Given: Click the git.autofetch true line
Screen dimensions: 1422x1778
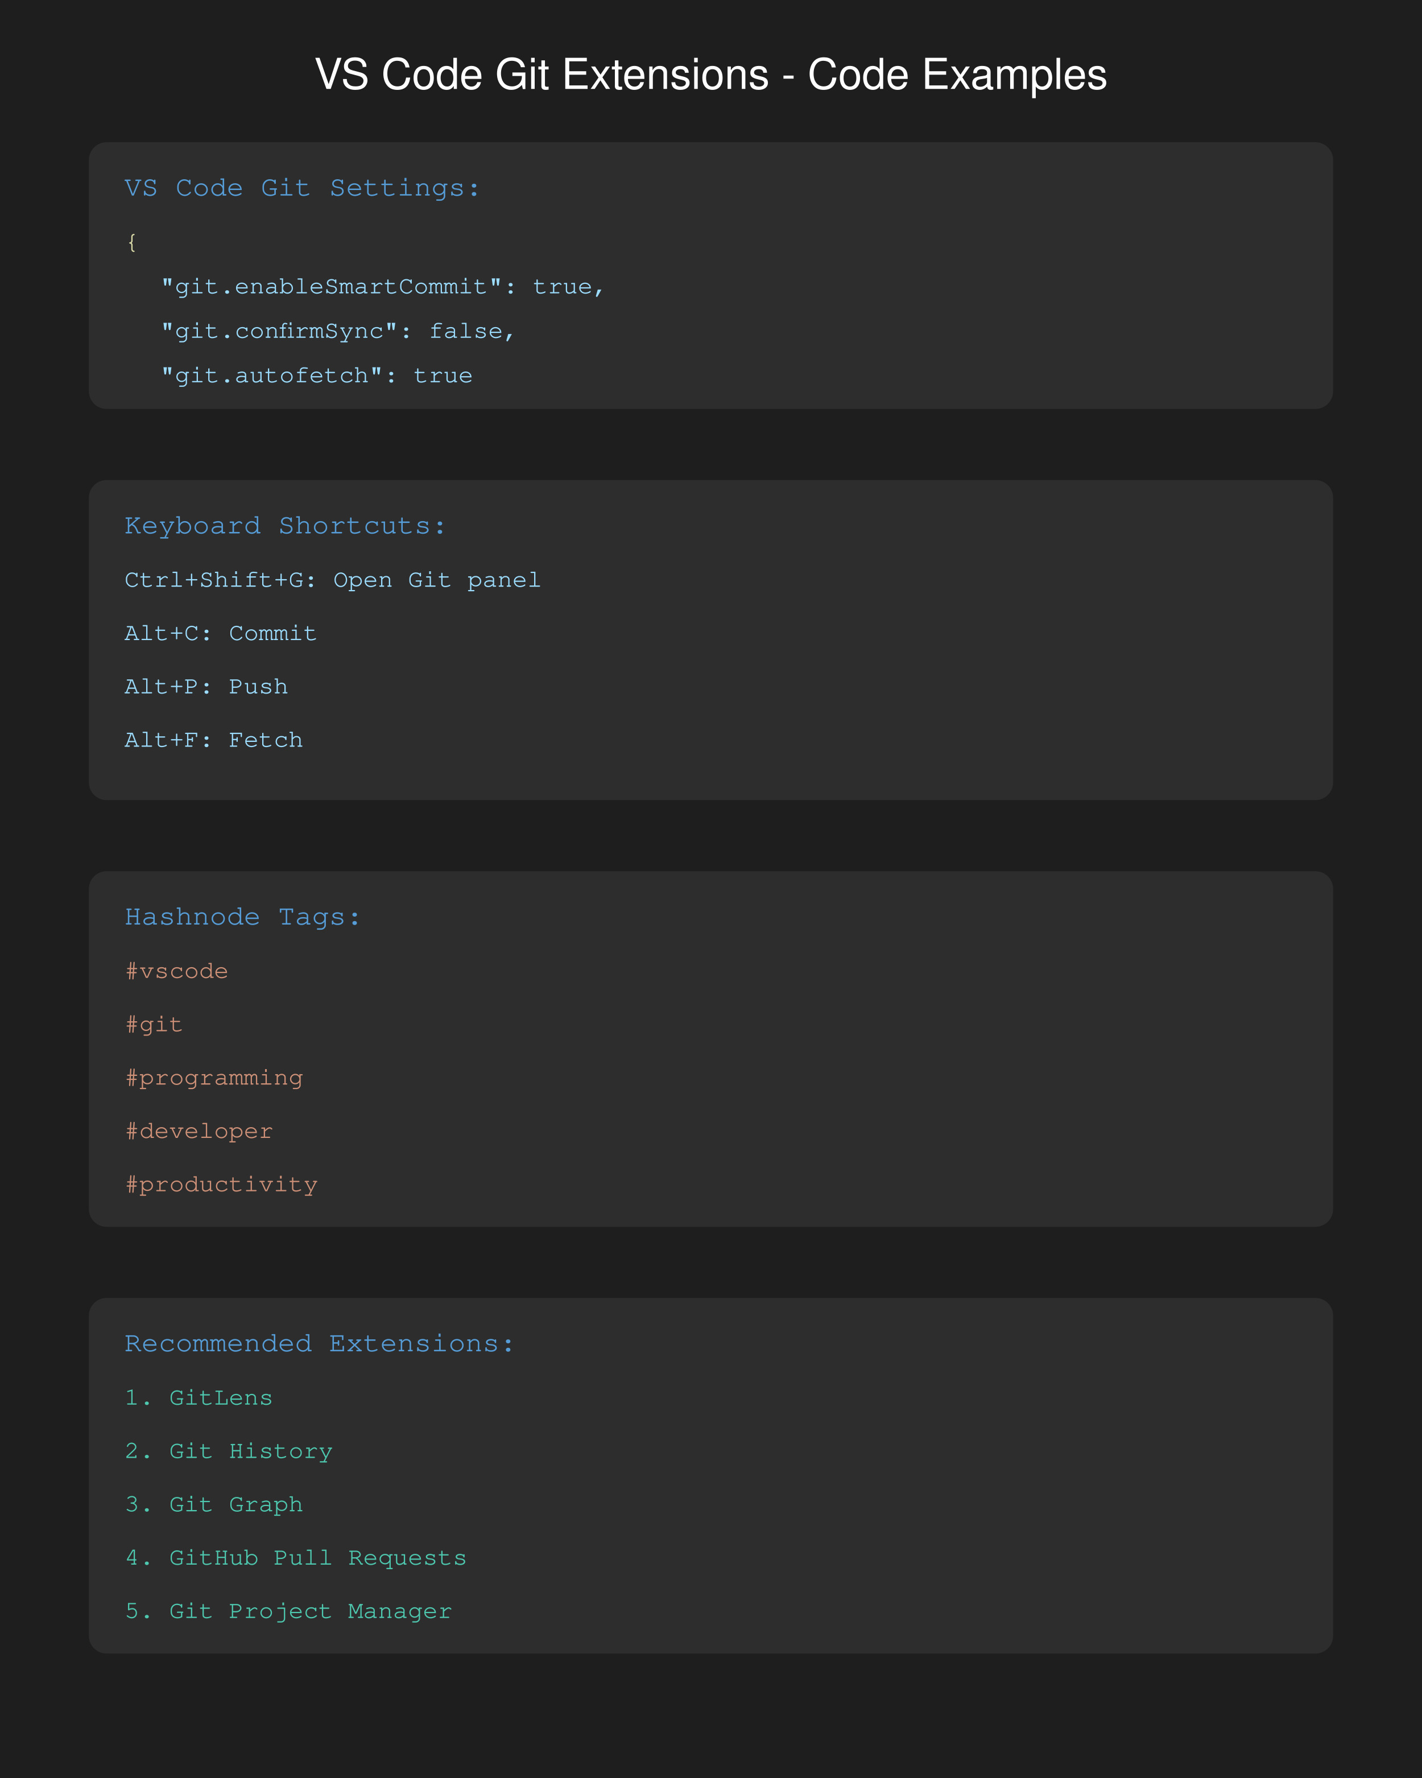Looking at the screenshot, I should [317, 376].
